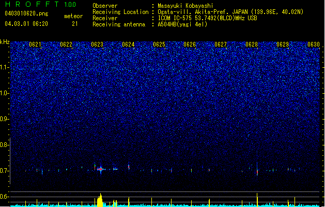Click the meteor echo at 0624
325x207 pixels.
(x=129, y=167)
